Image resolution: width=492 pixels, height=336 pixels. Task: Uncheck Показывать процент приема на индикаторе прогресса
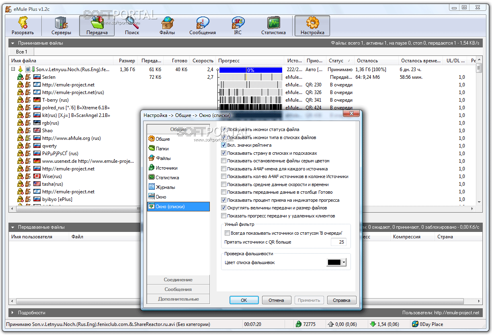click(224, 201)
